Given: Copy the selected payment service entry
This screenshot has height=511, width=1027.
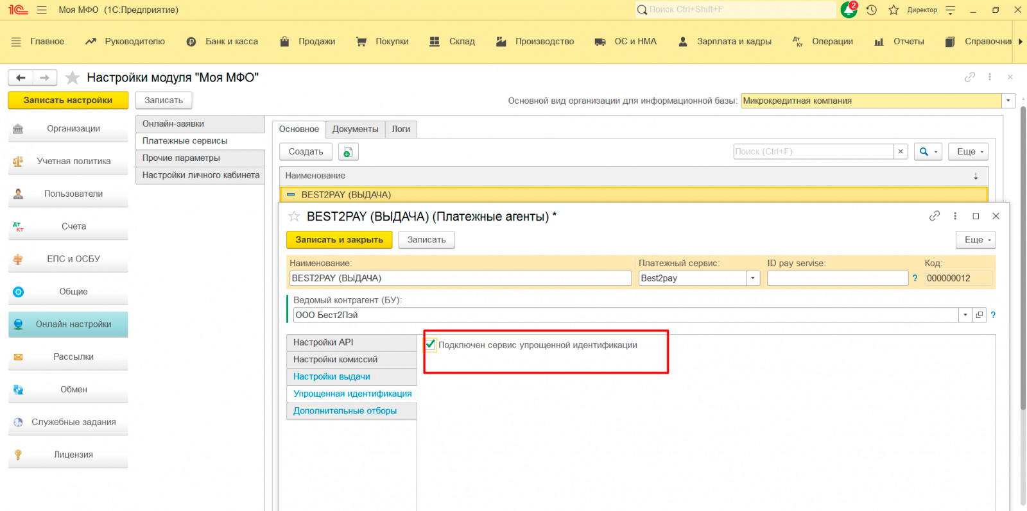Looking at the screenshot, I should [x=348, y=152].
